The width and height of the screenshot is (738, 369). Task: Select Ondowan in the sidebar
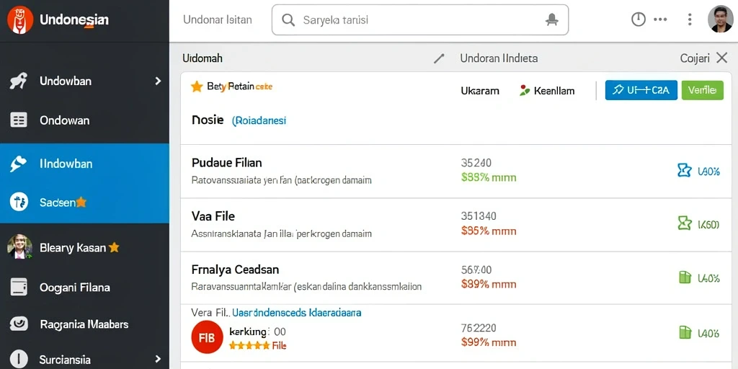pyautogui.click(x=84, y=120)
